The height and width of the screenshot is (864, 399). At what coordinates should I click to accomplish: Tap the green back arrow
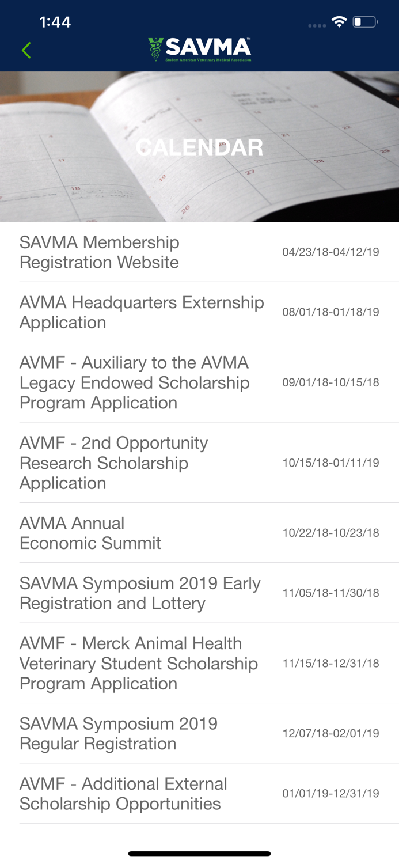coord(25,50)
